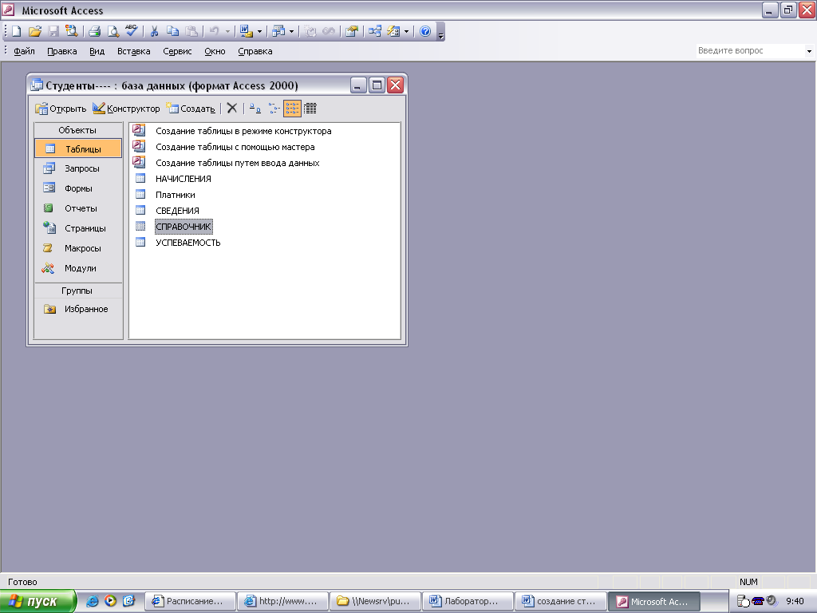
Task: Expand the New Object dropdown arrow
Action: coord(406,31)
